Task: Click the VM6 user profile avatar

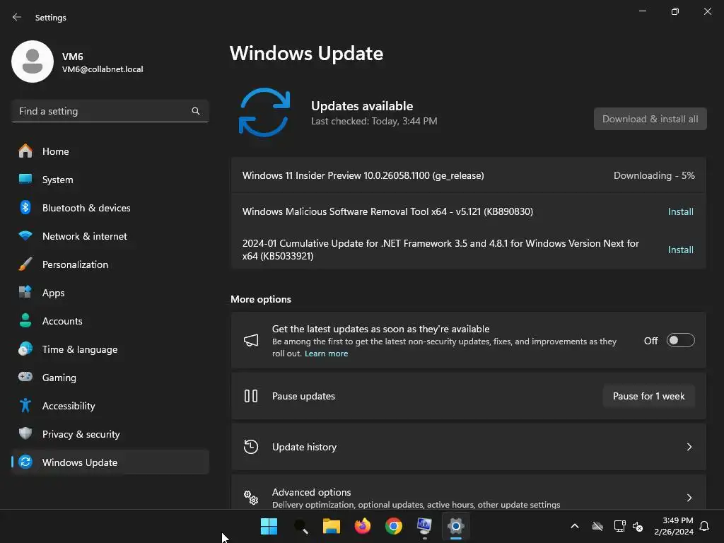Action: tap(33, 62)
